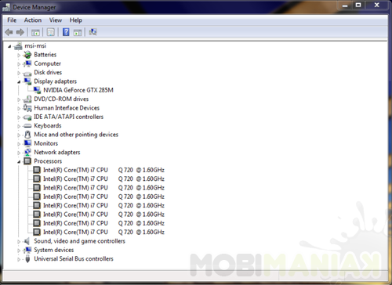Screen dimensions: 392x285
Task: Open the Properties toolbar icon
Action: point(51,32)
